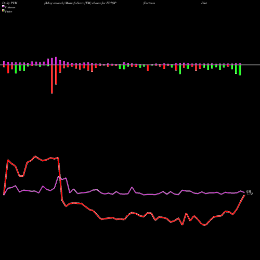Click the last green bar at chart end
260x260 pixels.
pyautogui.click(x=240, y=70)
